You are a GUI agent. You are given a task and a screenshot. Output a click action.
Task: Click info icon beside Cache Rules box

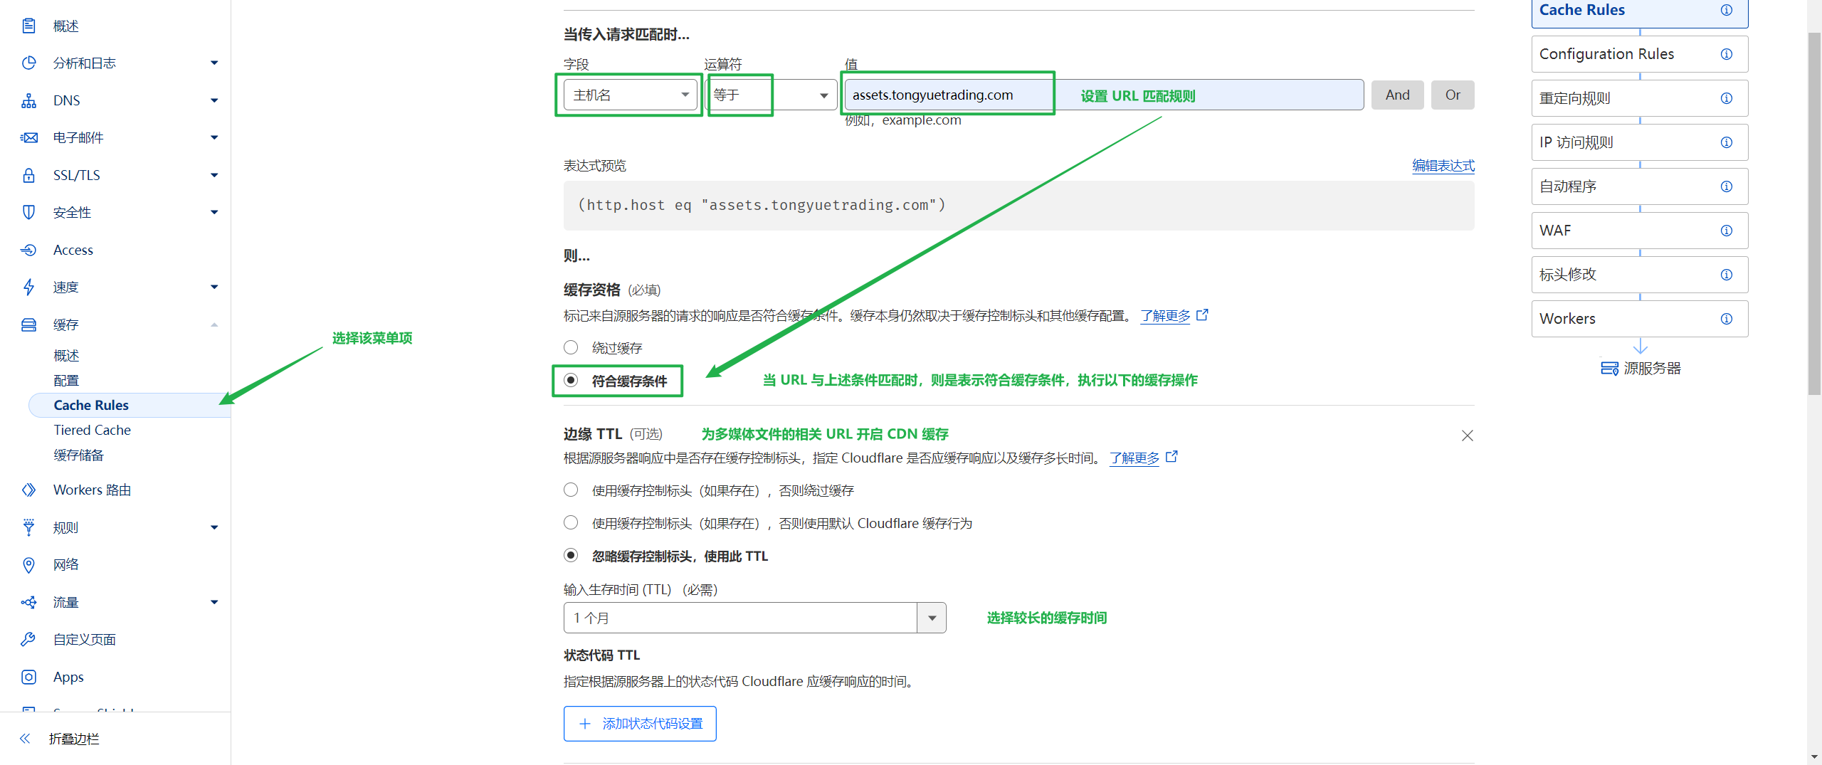[x=1727, y=10]
